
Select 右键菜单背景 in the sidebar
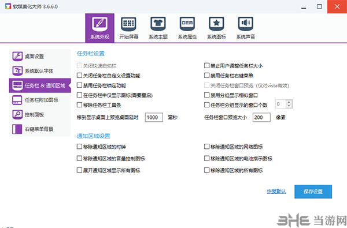point(40,129)
